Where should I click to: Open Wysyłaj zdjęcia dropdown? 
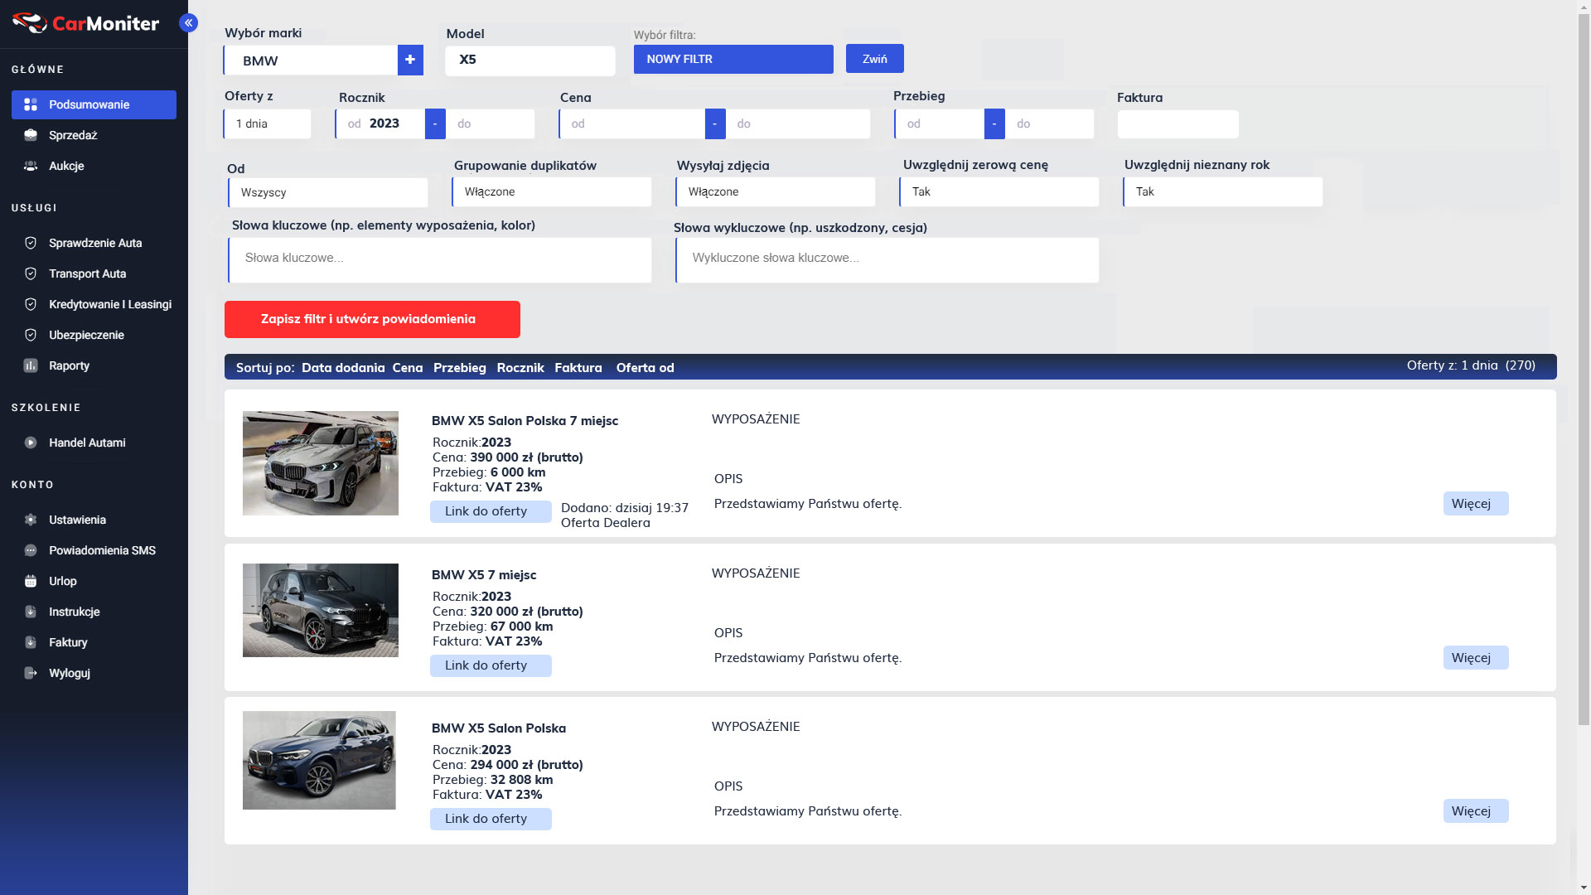[776, 191]
